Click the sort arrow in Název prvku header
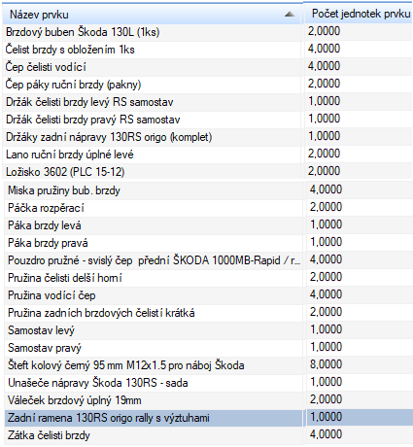 (x=290, y=15)
